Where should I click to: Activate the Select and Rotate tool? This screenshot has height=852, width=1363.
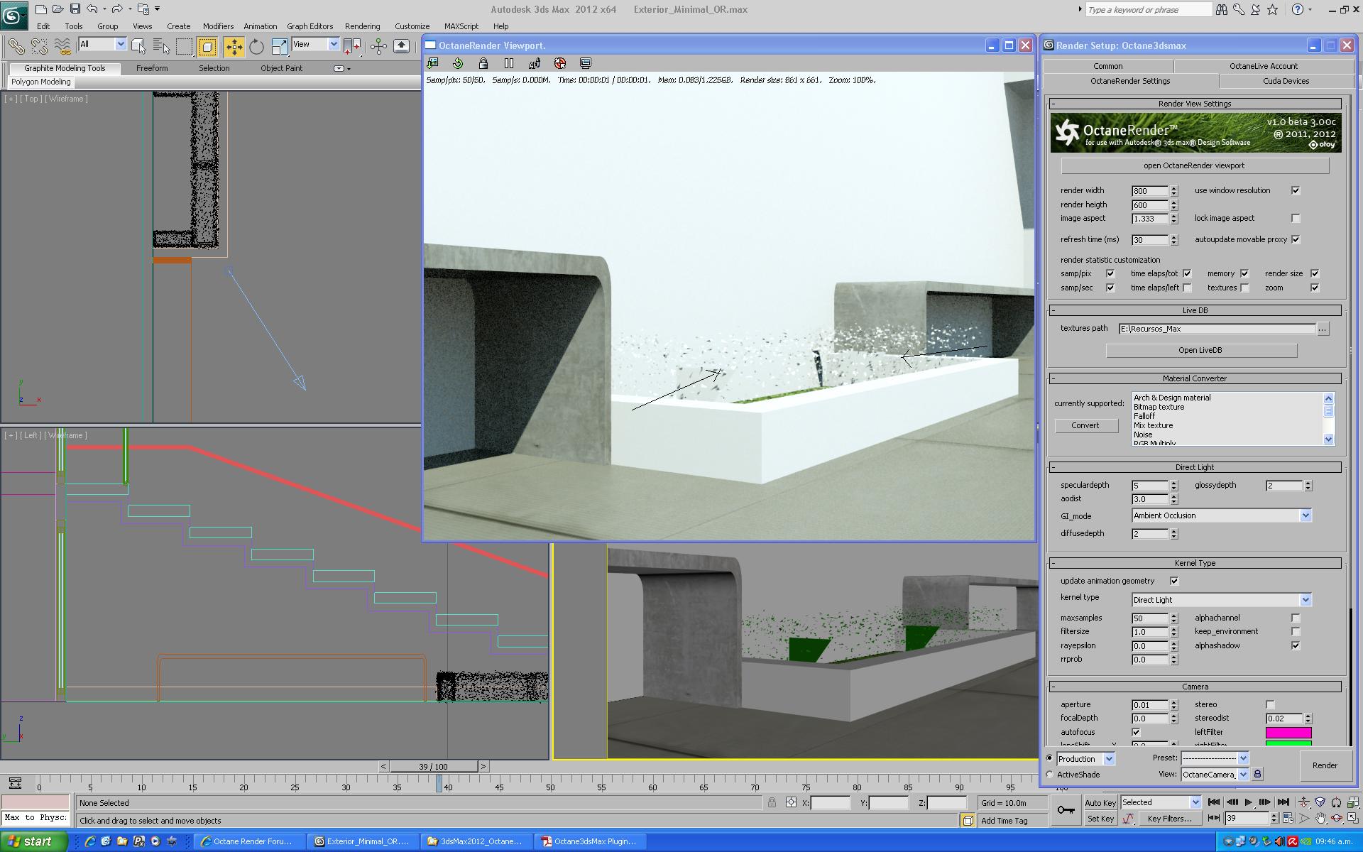click(x=256, y=47)
